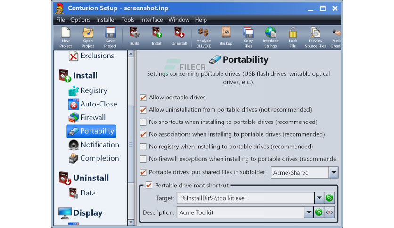Screen dimensions: 394x228
Task: Insert variable into Description with % button
Action: point(319,212)
